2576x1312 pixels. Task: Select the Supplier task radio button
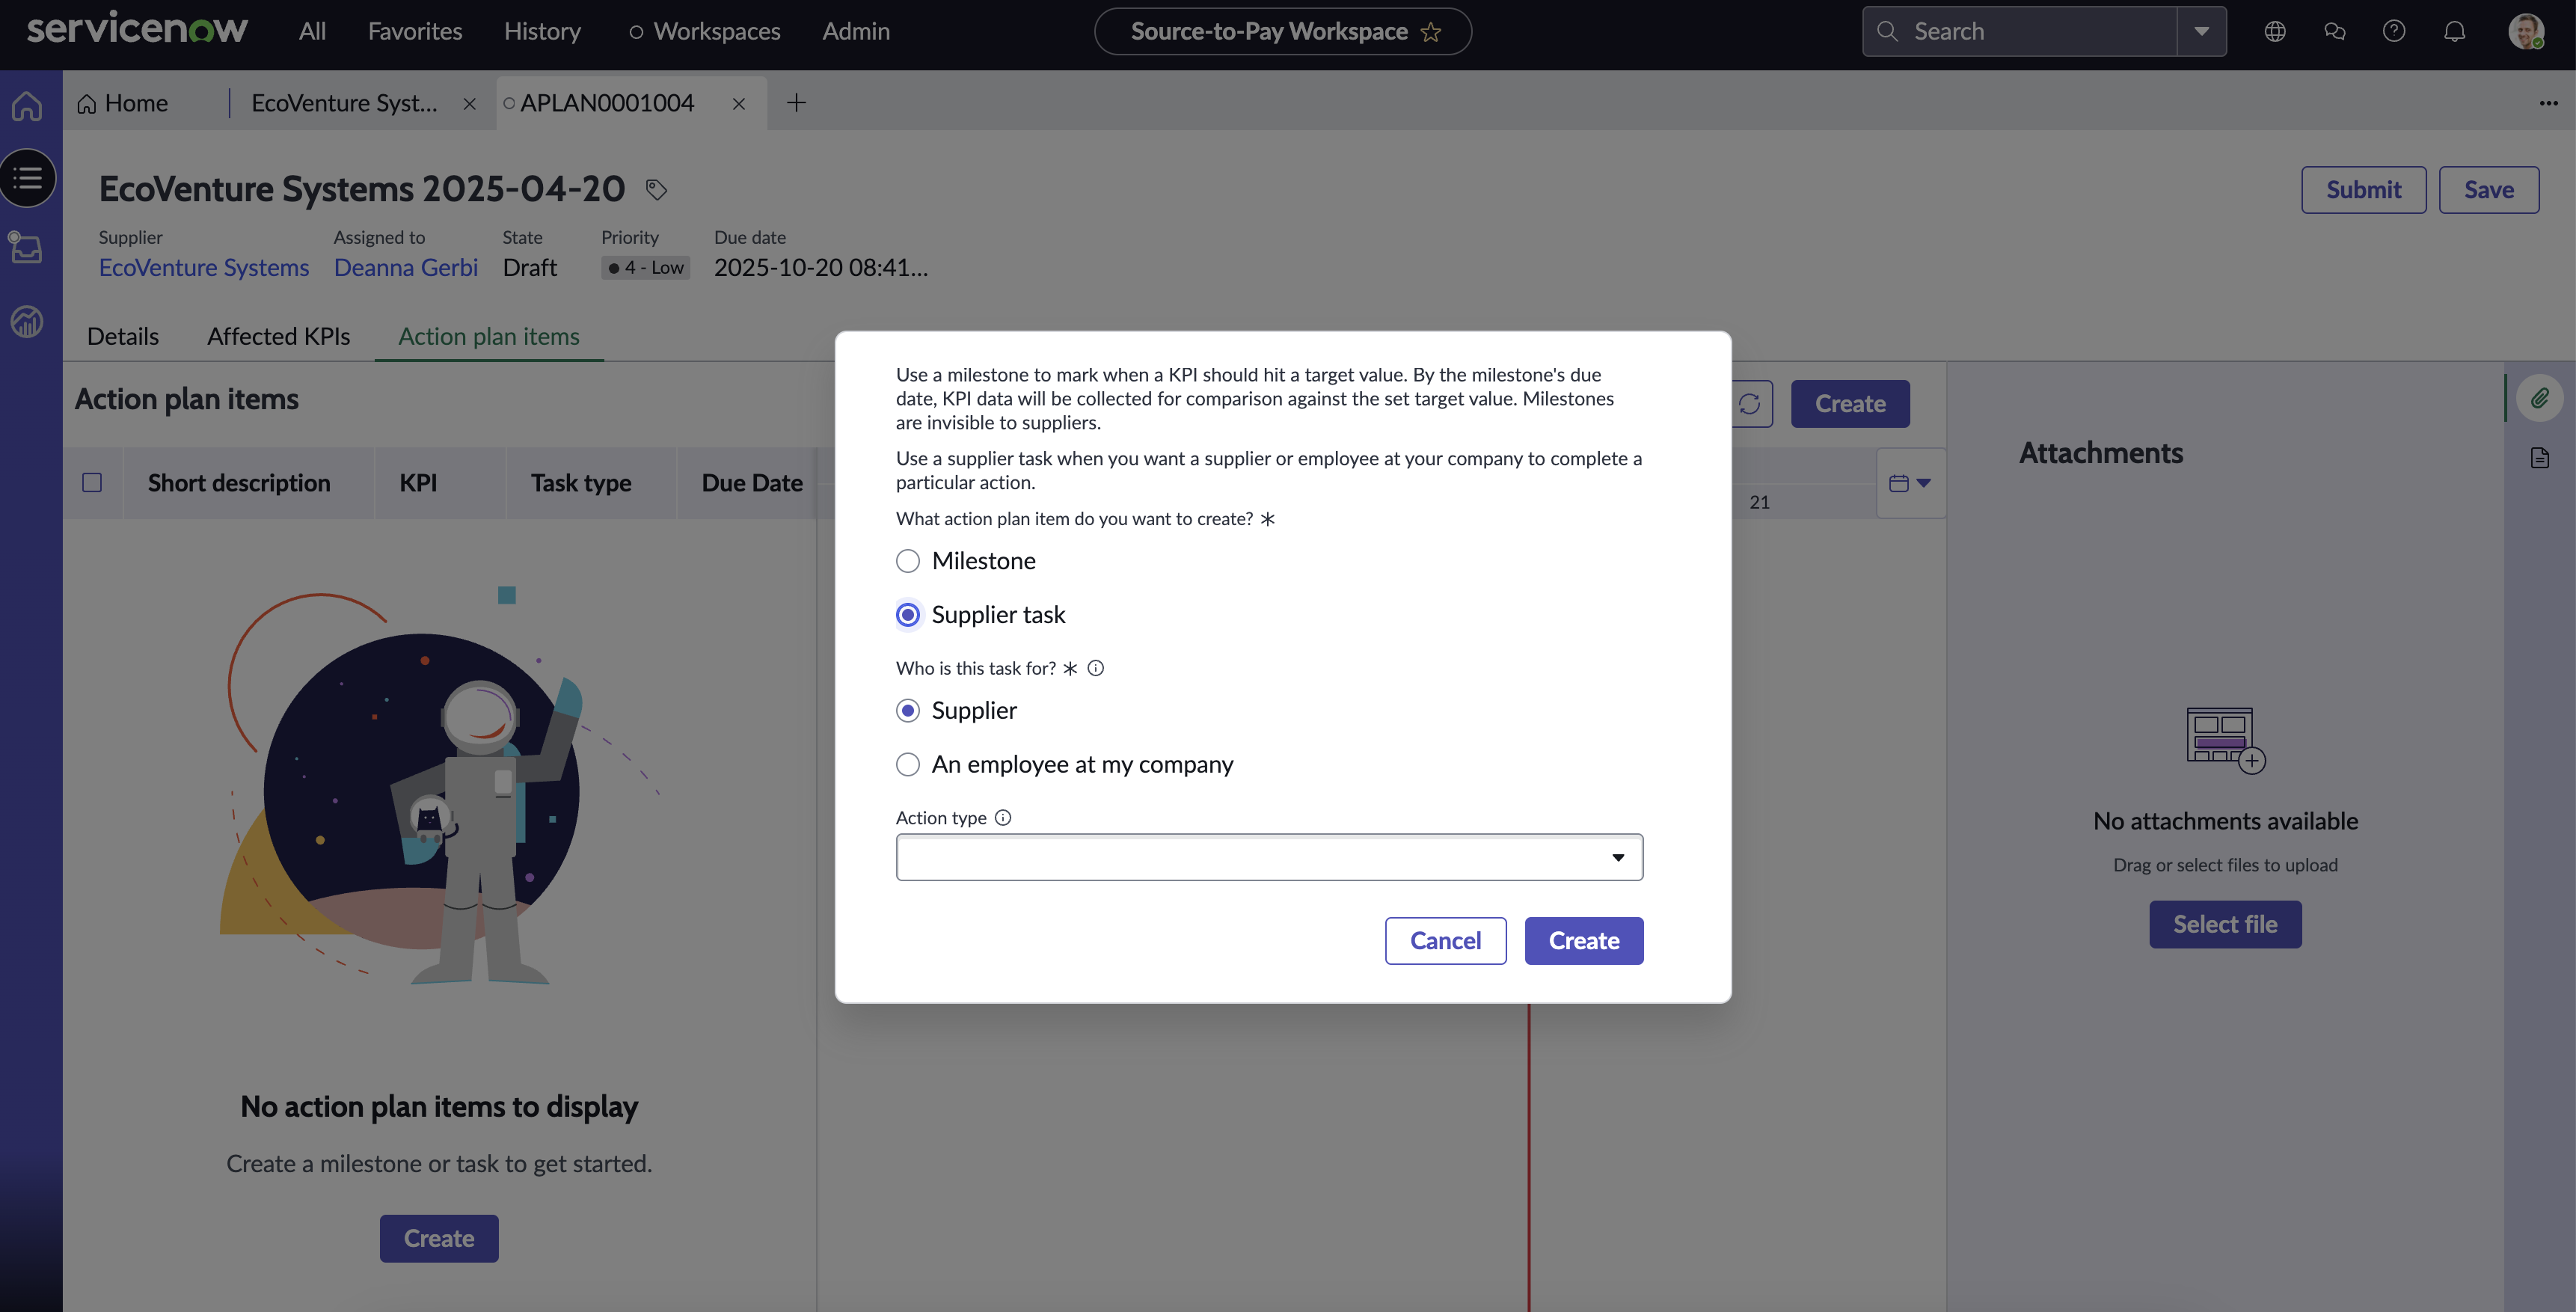[907, 615]
